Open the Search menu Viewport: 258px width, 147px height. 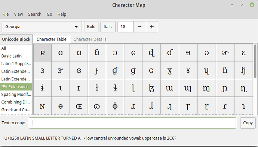tap(35, 14)
